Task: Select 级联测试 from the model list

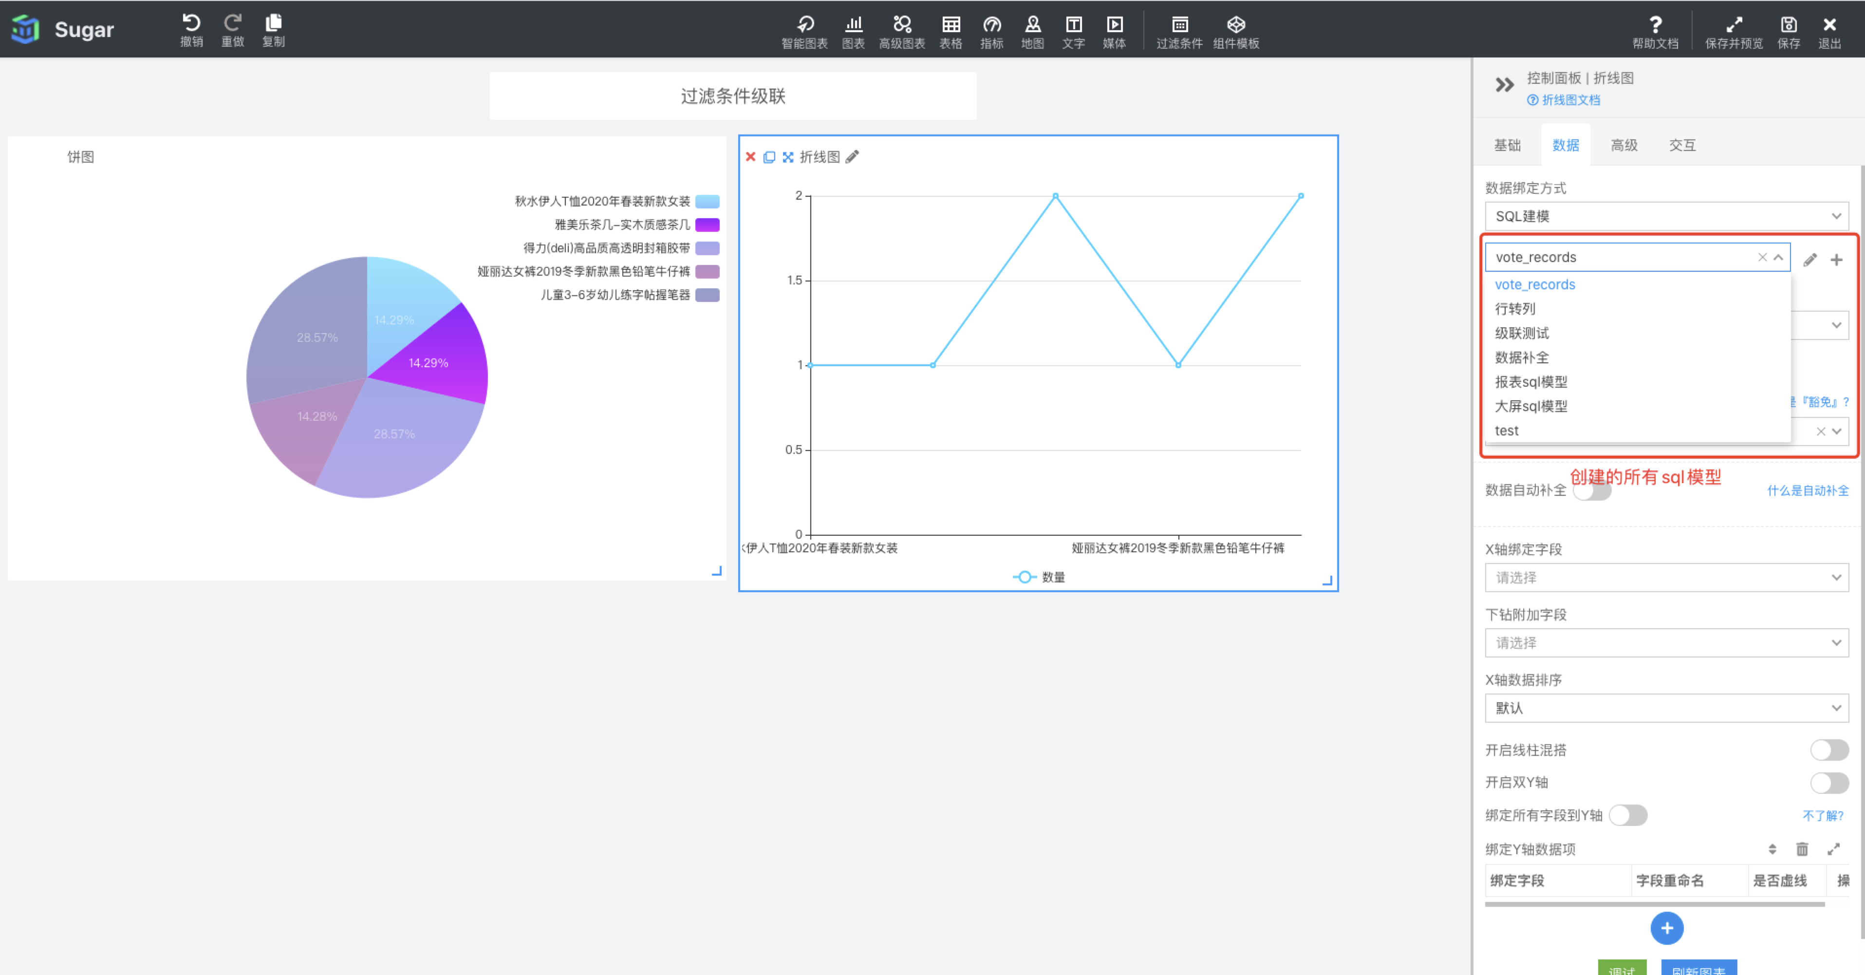Action: [x=1522, y=333]
